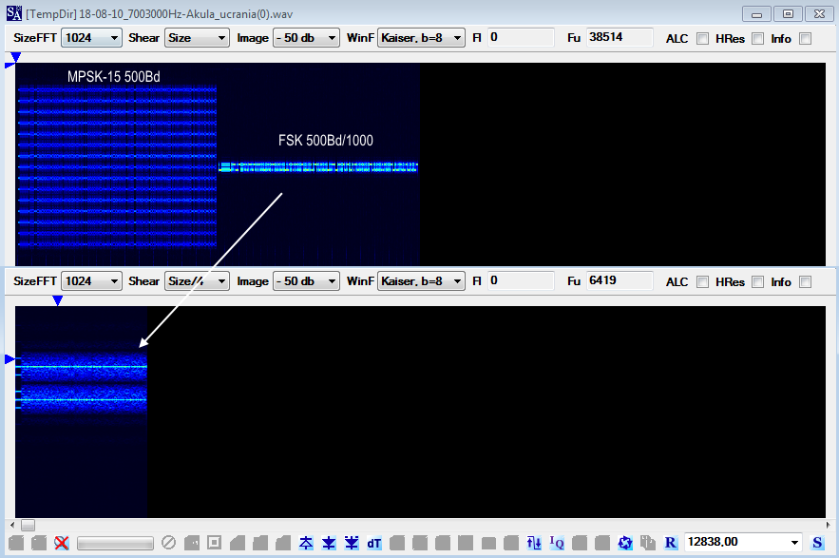Click the blue left-side marker of the lower spectrogram
Image resolution: width=839 pixels, height=558 pixels.
point(10,359)
